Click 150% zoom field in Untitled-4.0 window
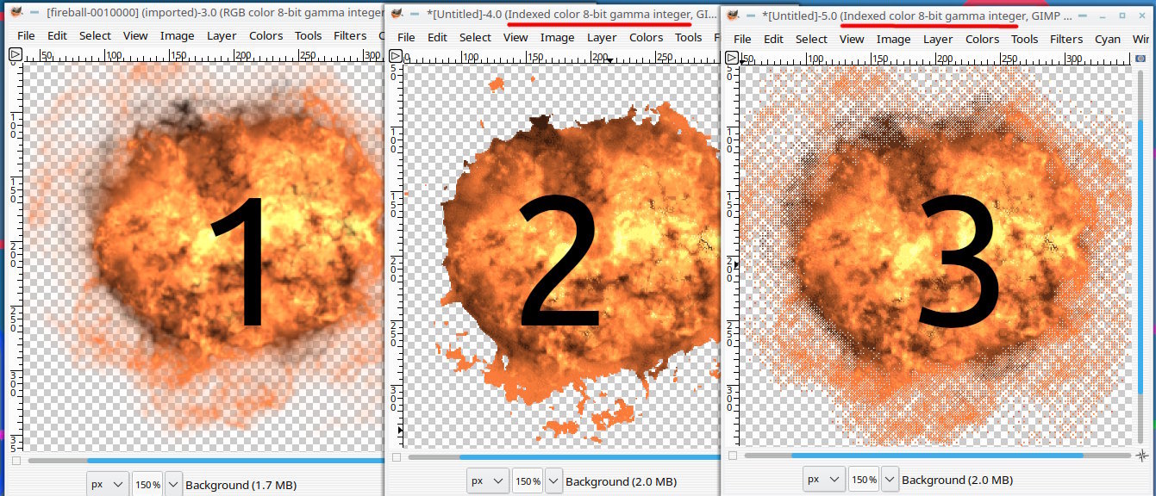Screen dimensions: 1156x496 (528, 481)
